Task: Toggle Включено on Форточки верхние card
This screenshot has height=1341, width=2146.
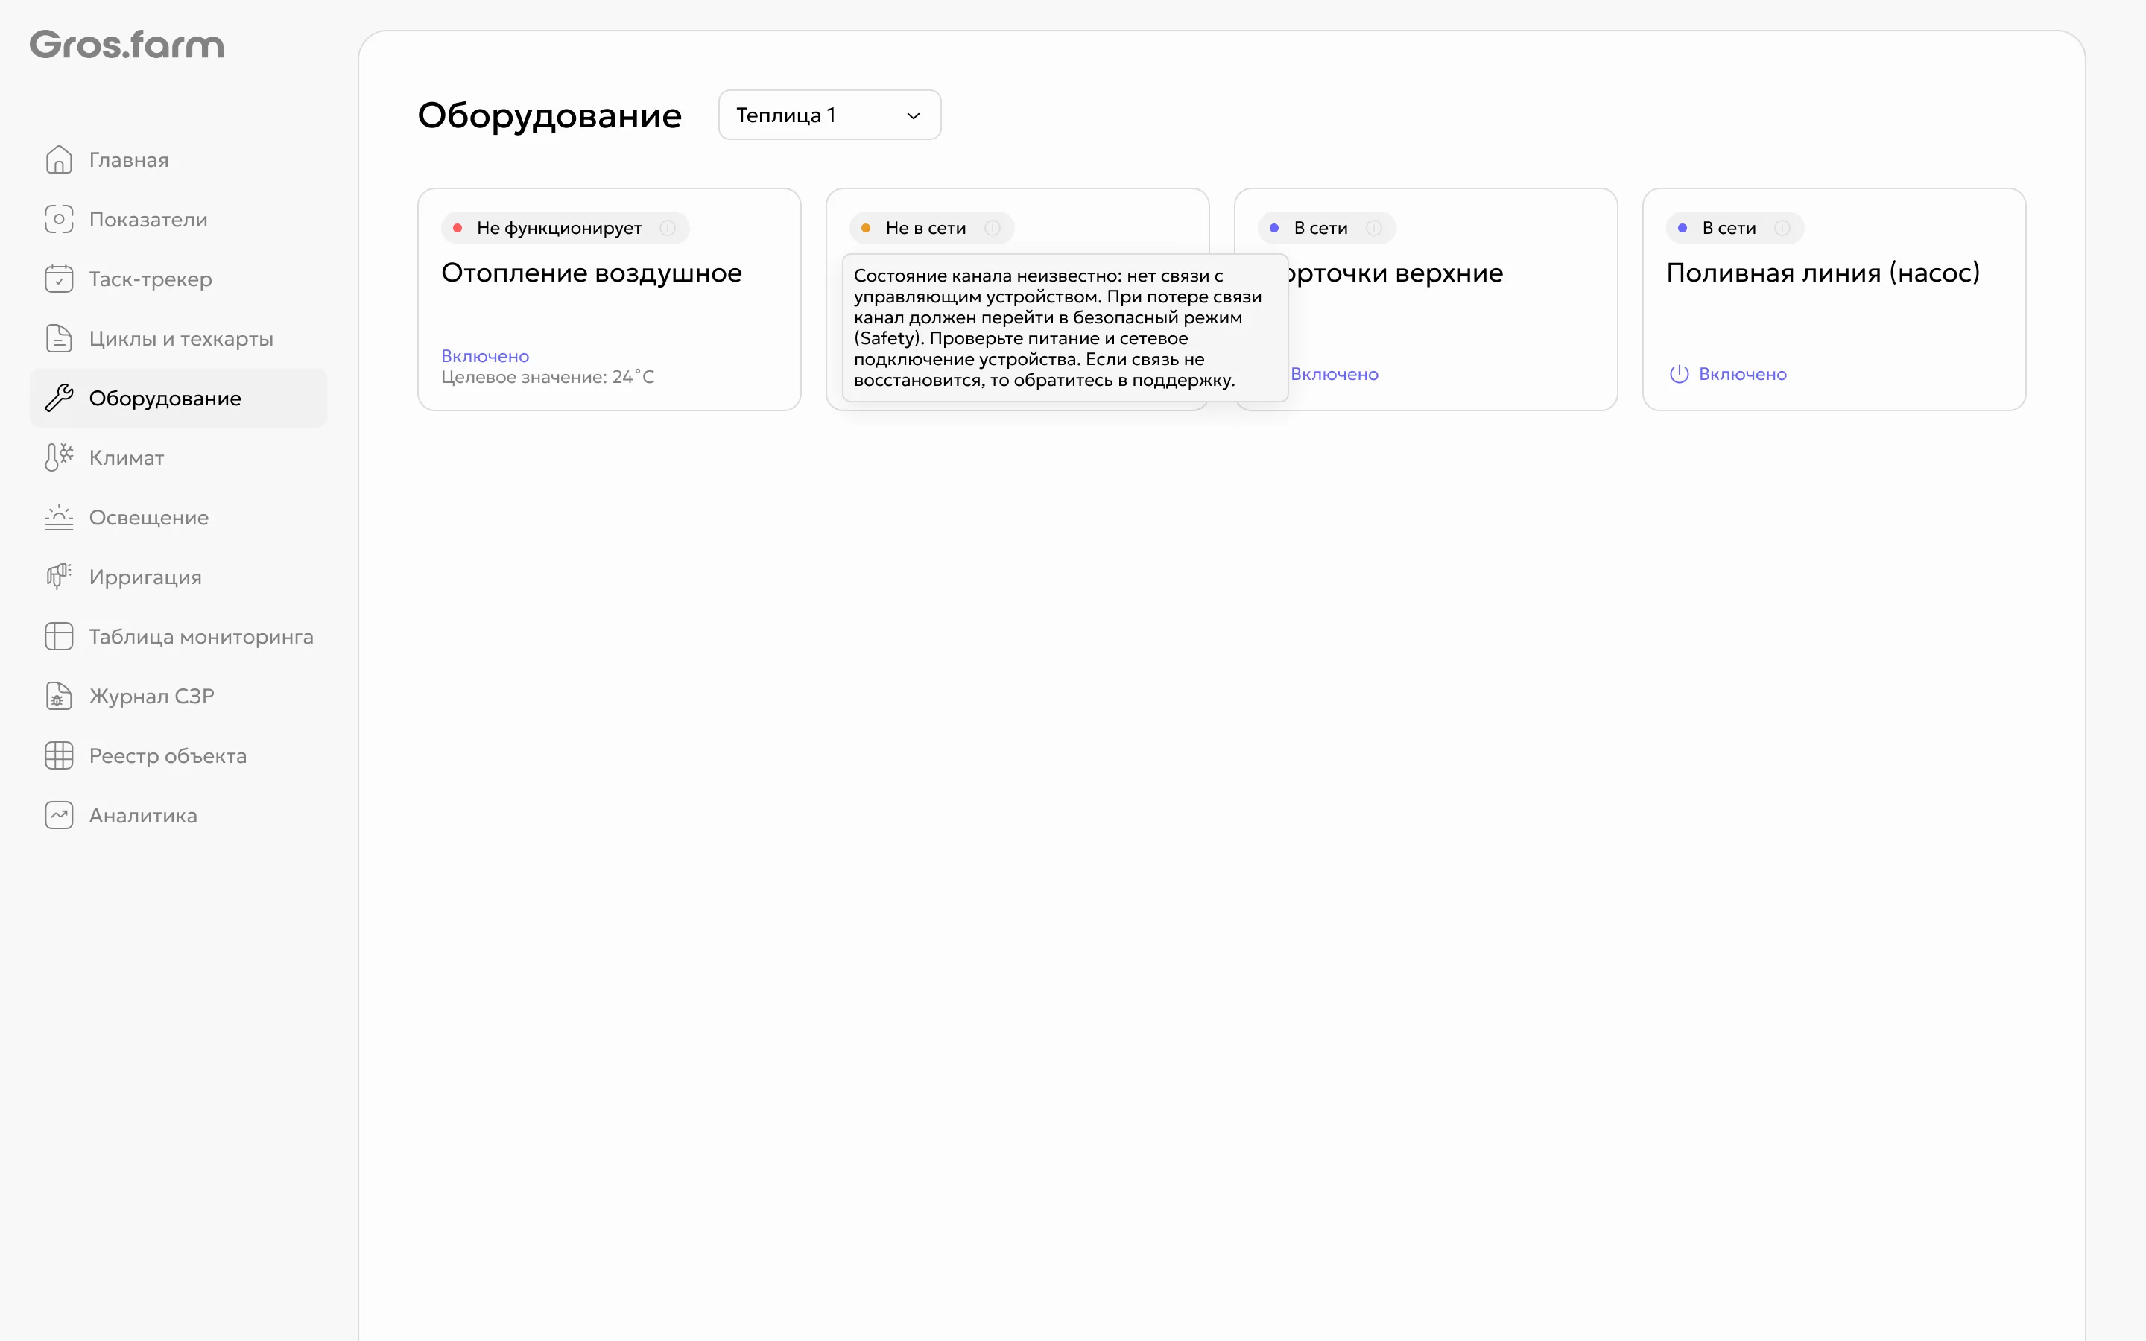Action: tap(1334, 374)
